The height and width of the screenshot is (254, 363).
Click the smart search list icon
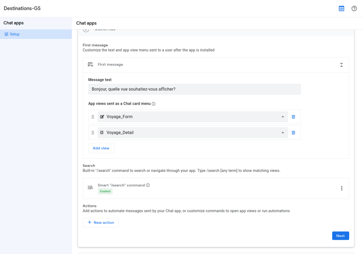(x=90, y=187)
